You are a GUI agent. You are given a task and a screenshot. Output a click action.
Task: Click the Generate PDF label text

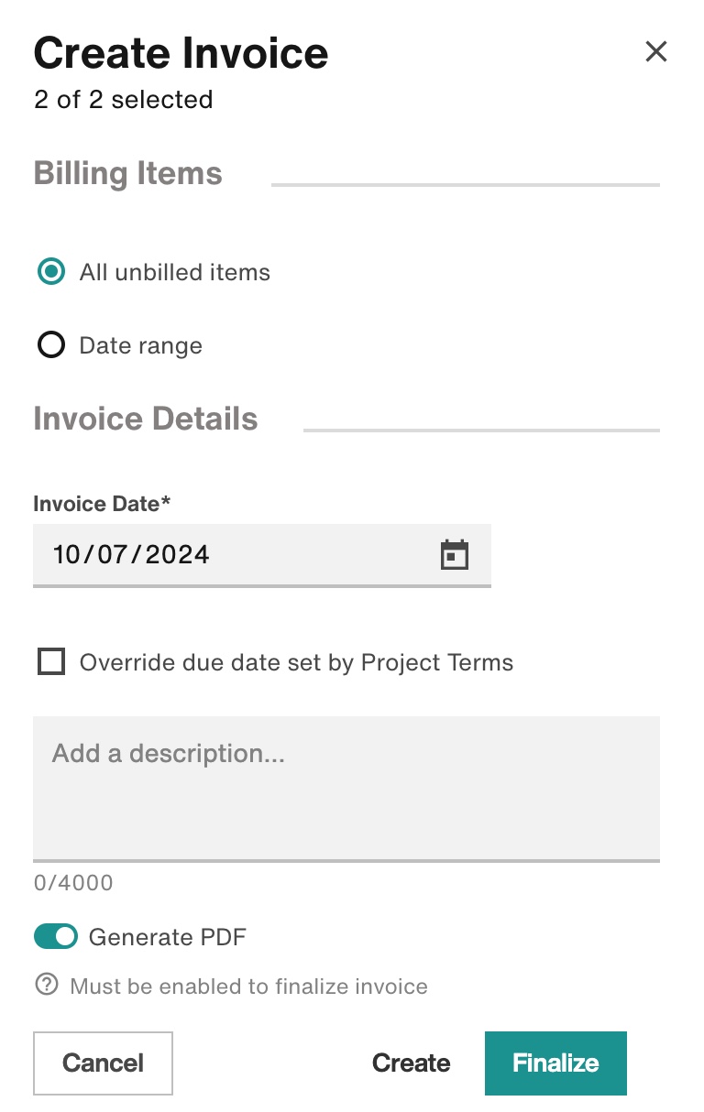[x=168, y=937]
